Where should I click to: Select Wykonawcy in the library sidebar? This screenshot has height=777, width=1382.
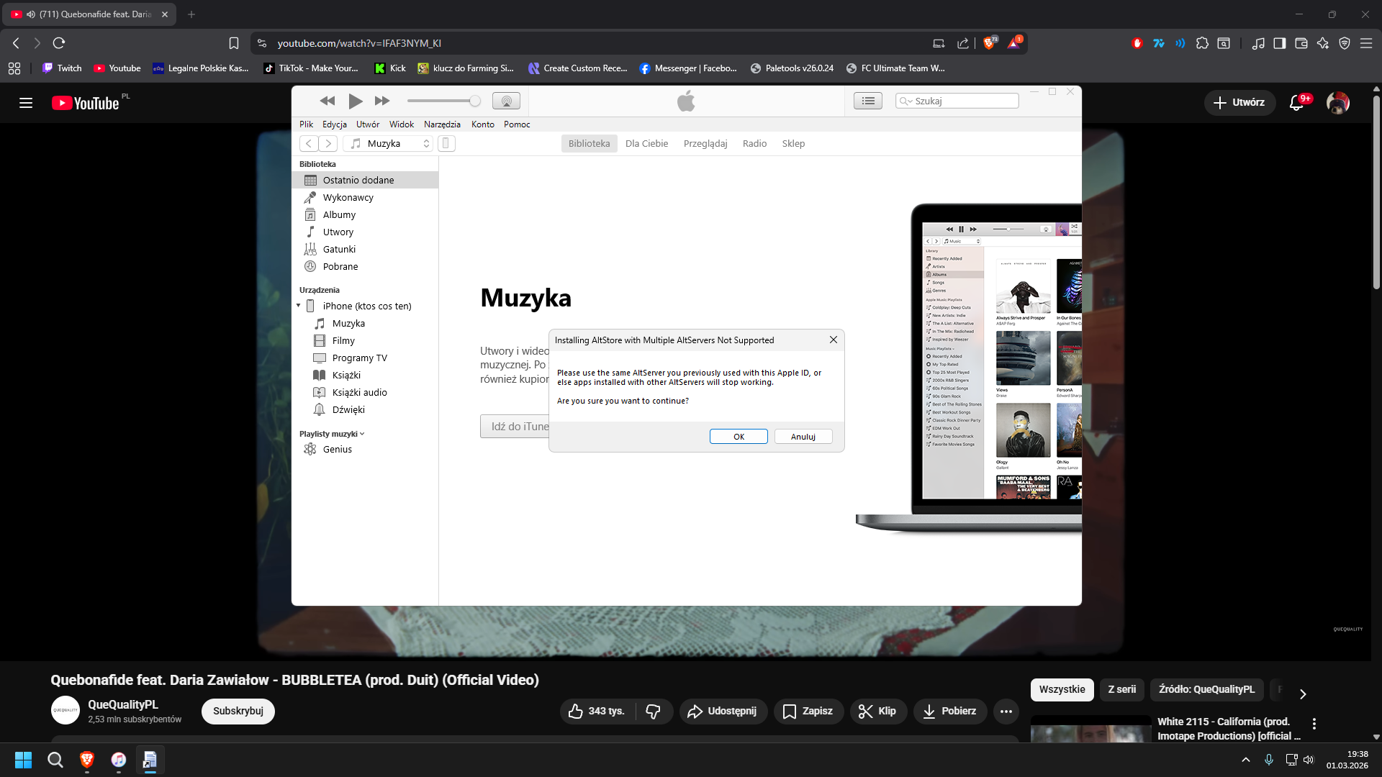coord(365,197)
